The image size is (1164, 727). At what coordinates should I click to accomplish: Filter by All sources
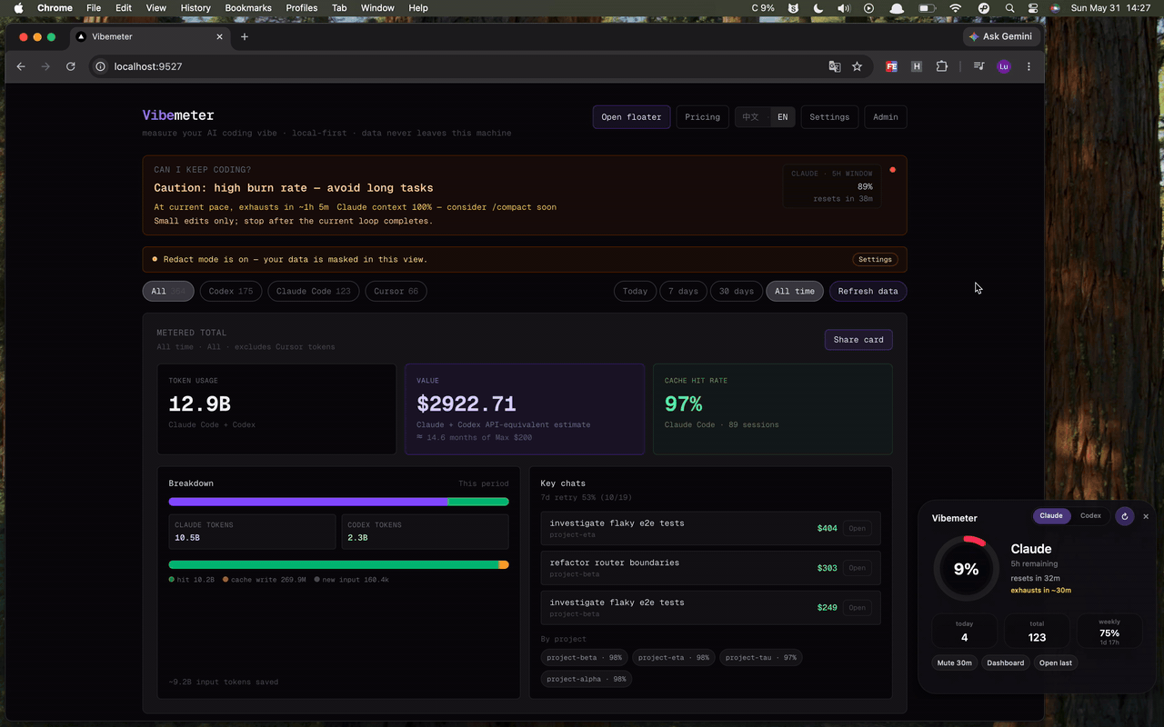168,291
